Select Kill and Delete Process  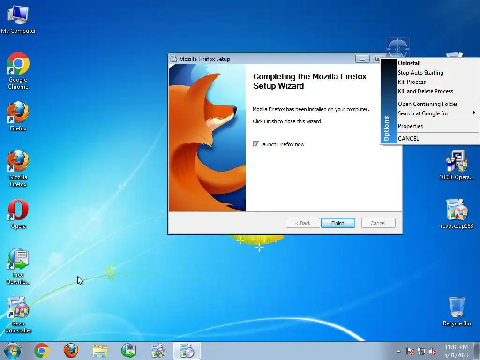(x=438, y=91)
